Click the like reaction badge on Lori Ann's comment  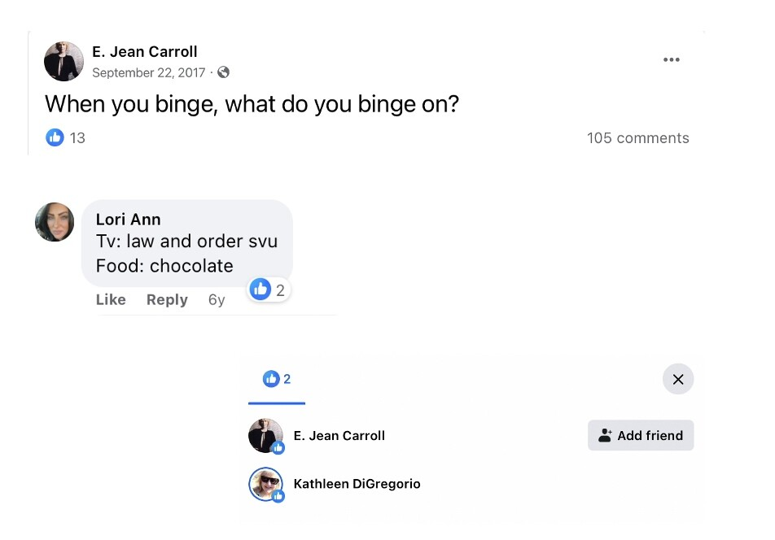[x=269, y=290]
